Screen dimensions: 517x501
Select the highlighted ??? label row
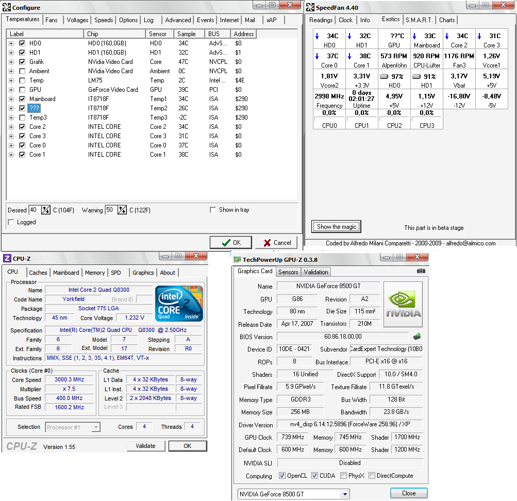click(x=34, y=108)
